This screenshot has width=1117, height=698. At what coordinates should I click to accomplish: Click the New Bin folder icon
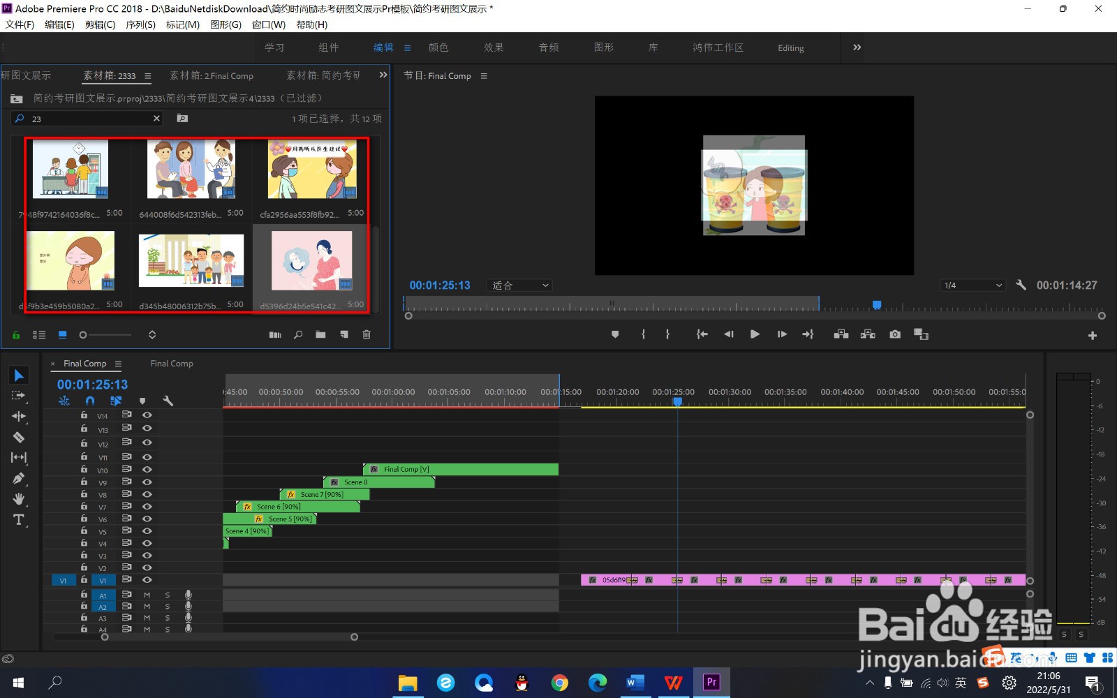pyautogui.click(x=320, y=335)
